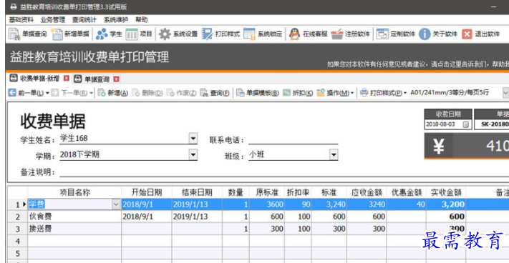Open the 业务管理 menu
This screenshot has height=263, width=509.
coord(53,20)
